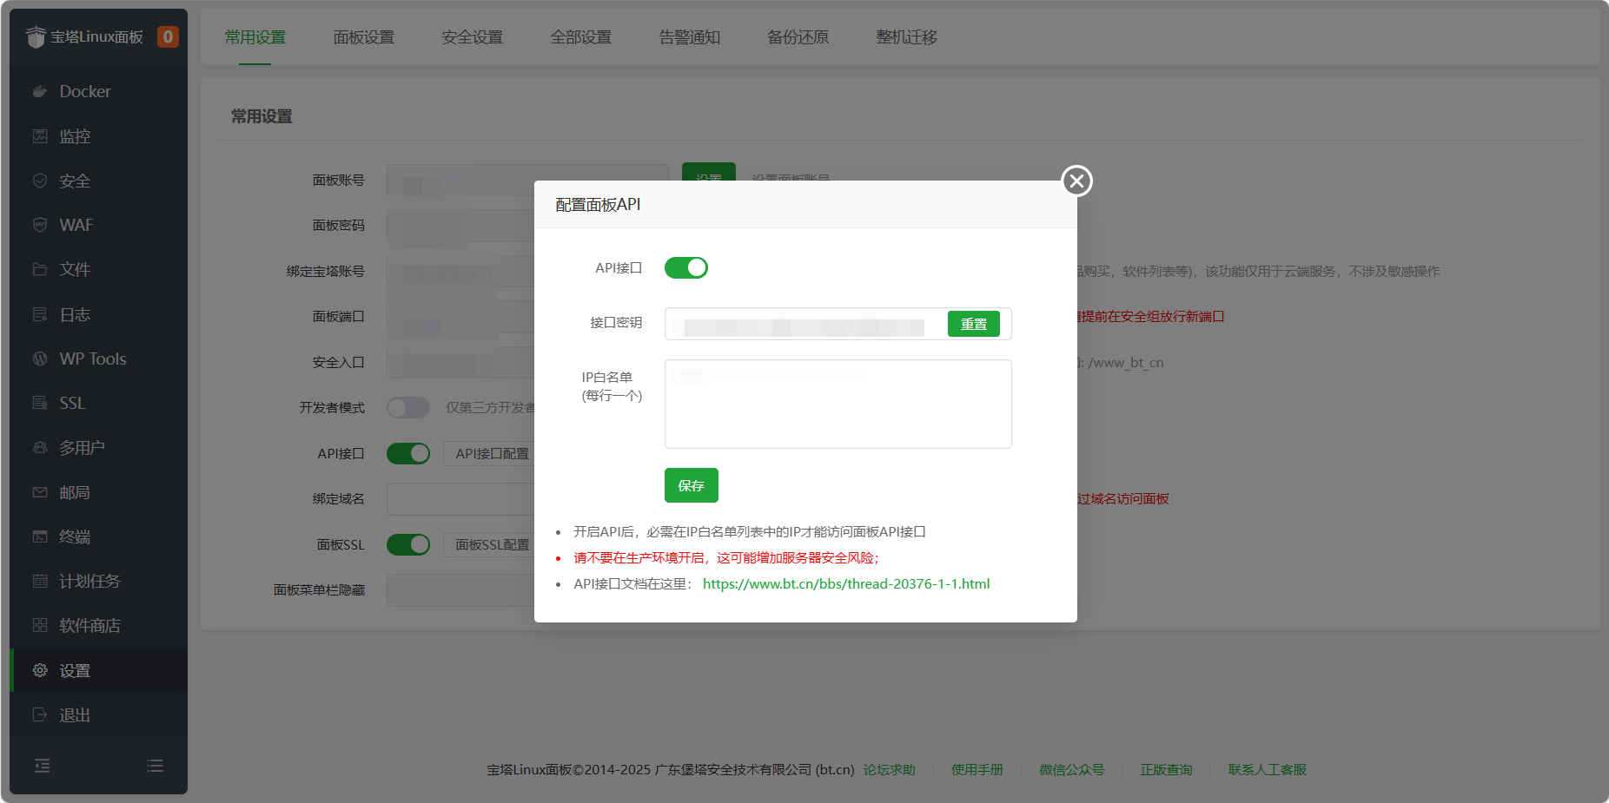Image resolution: width=1609 pixels, height=803 pixels.
Task: Click inside the IP whitelist text area
Action: 837,404
